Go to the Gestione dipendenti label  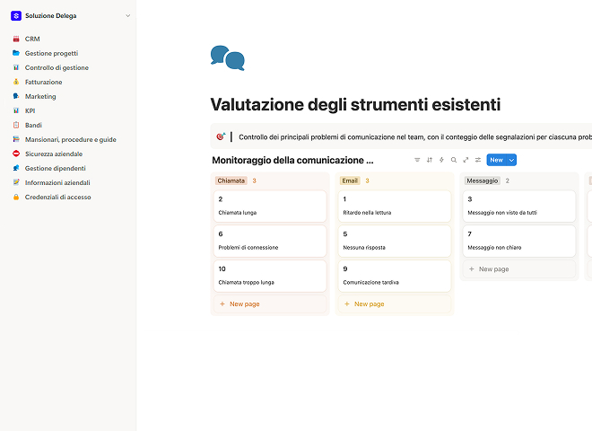point(55,168)
